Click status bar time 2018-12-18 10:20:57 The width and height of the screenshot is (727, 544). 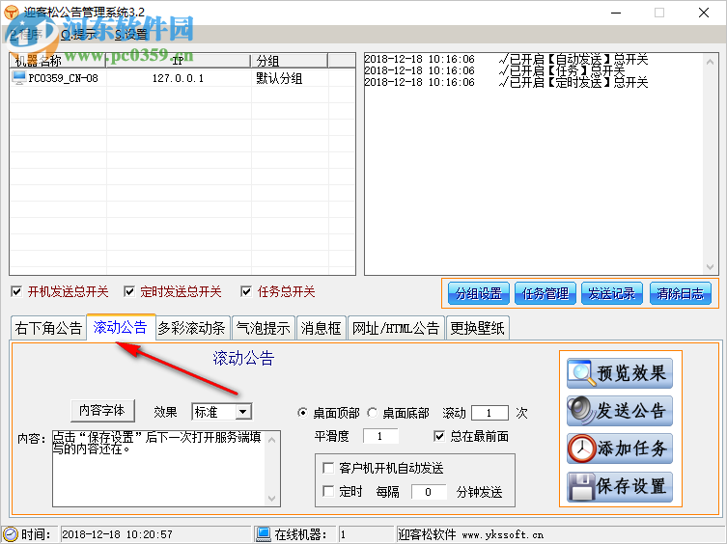click(117, 534)
